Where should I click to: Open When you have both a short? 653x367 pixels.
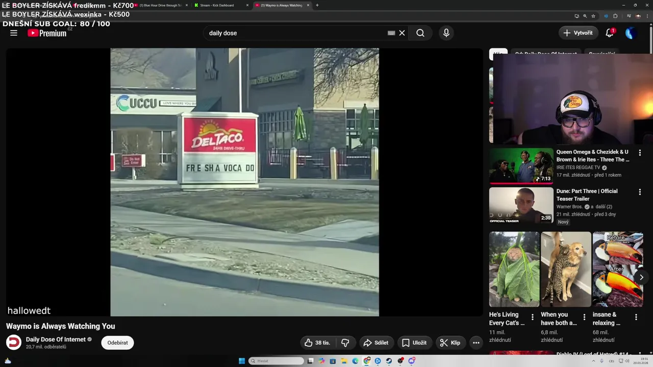point(566,270)
